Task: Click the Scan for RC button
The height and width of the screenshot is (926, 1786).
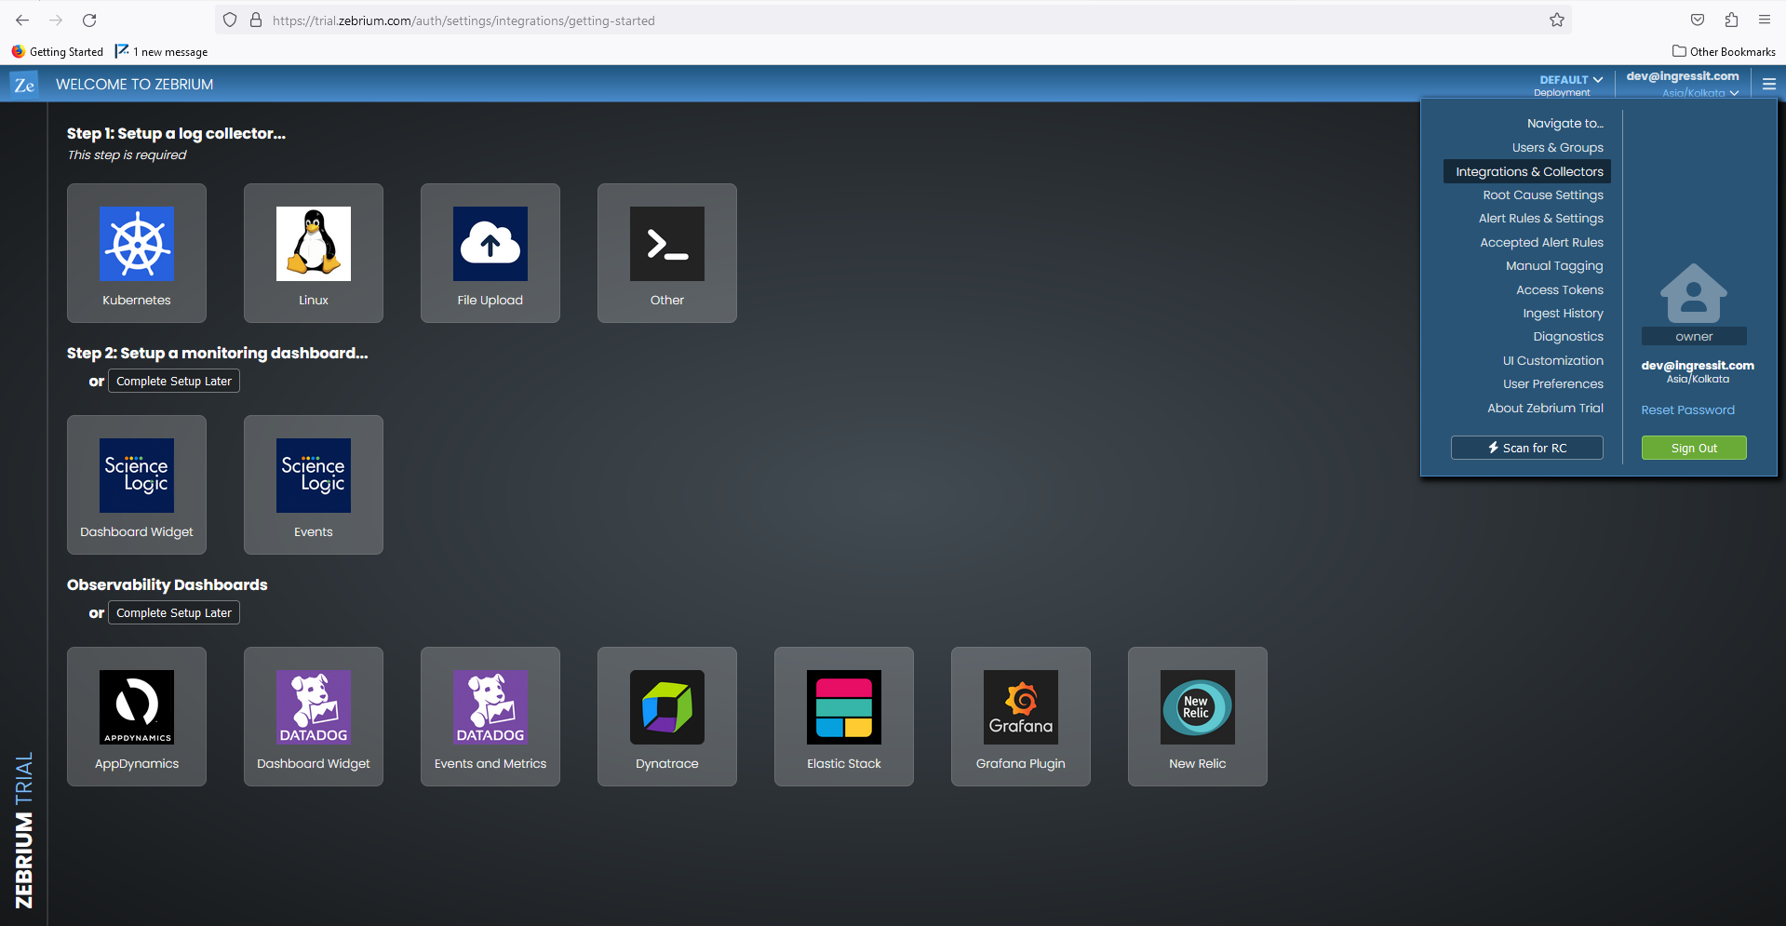Action: point(1527,448)
